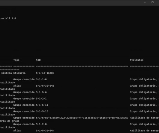Select SID value S-1-2-0

coord(41,124)
